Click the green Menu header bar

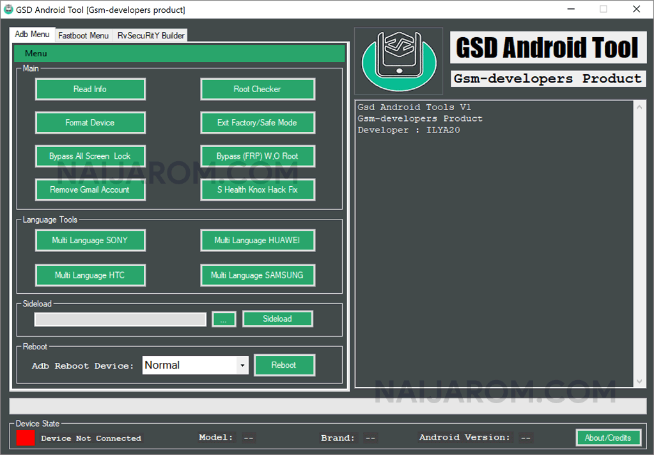click(x=180, y=53)
